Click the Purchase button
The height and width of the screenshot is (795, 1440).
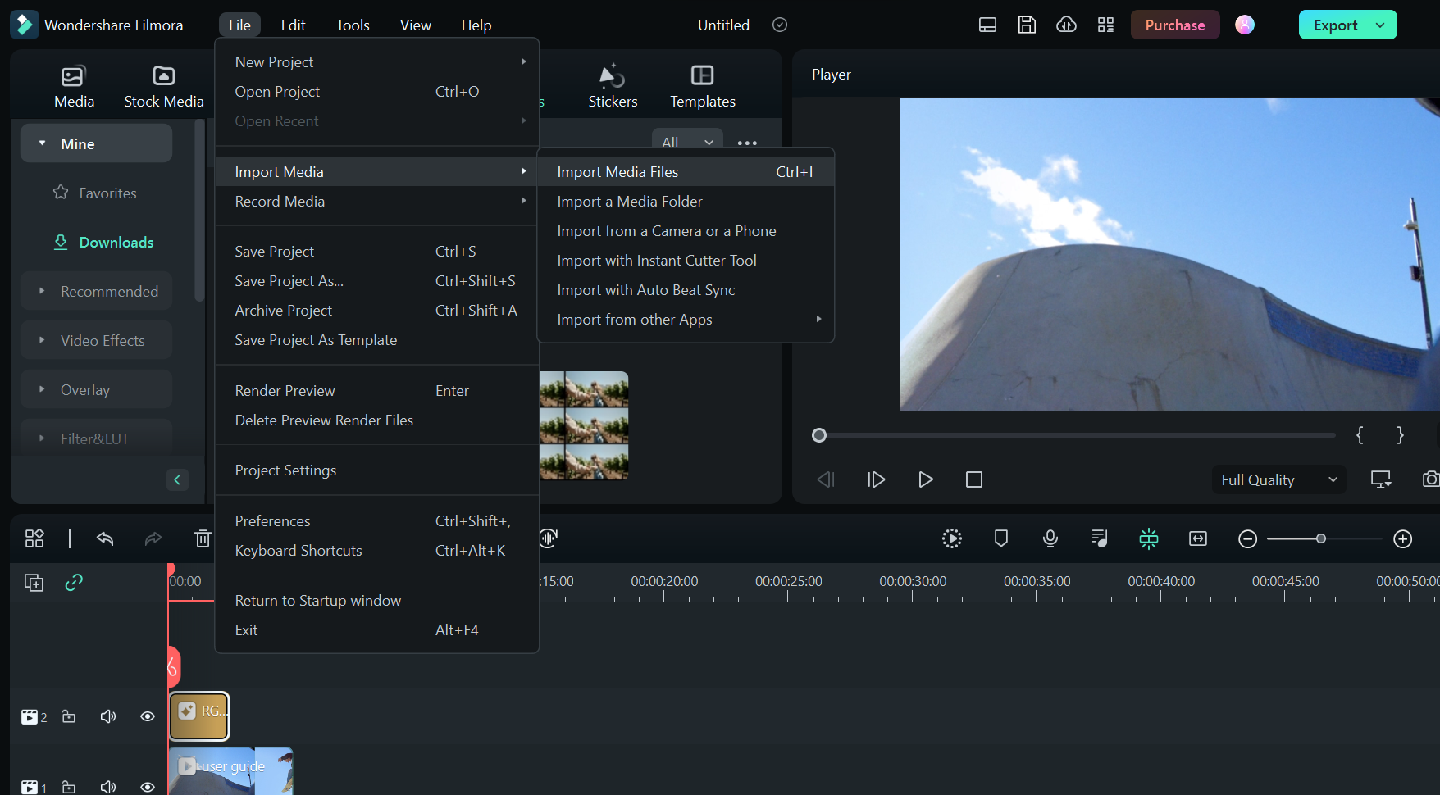pos(1174,25)
